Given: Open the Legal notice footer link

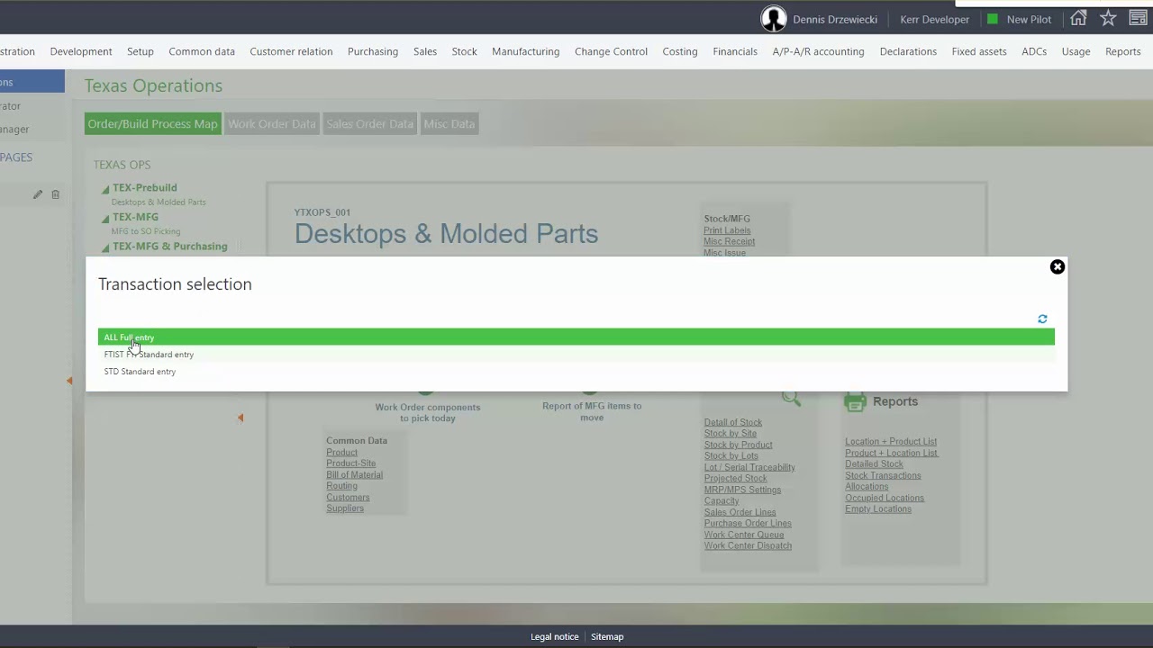Looking at the screenshot, I should click(x=555, y=636).
